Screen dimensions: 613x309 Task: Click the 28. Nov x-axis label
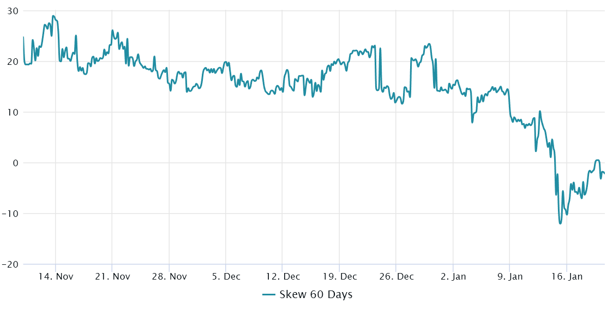tap(169, 277)
